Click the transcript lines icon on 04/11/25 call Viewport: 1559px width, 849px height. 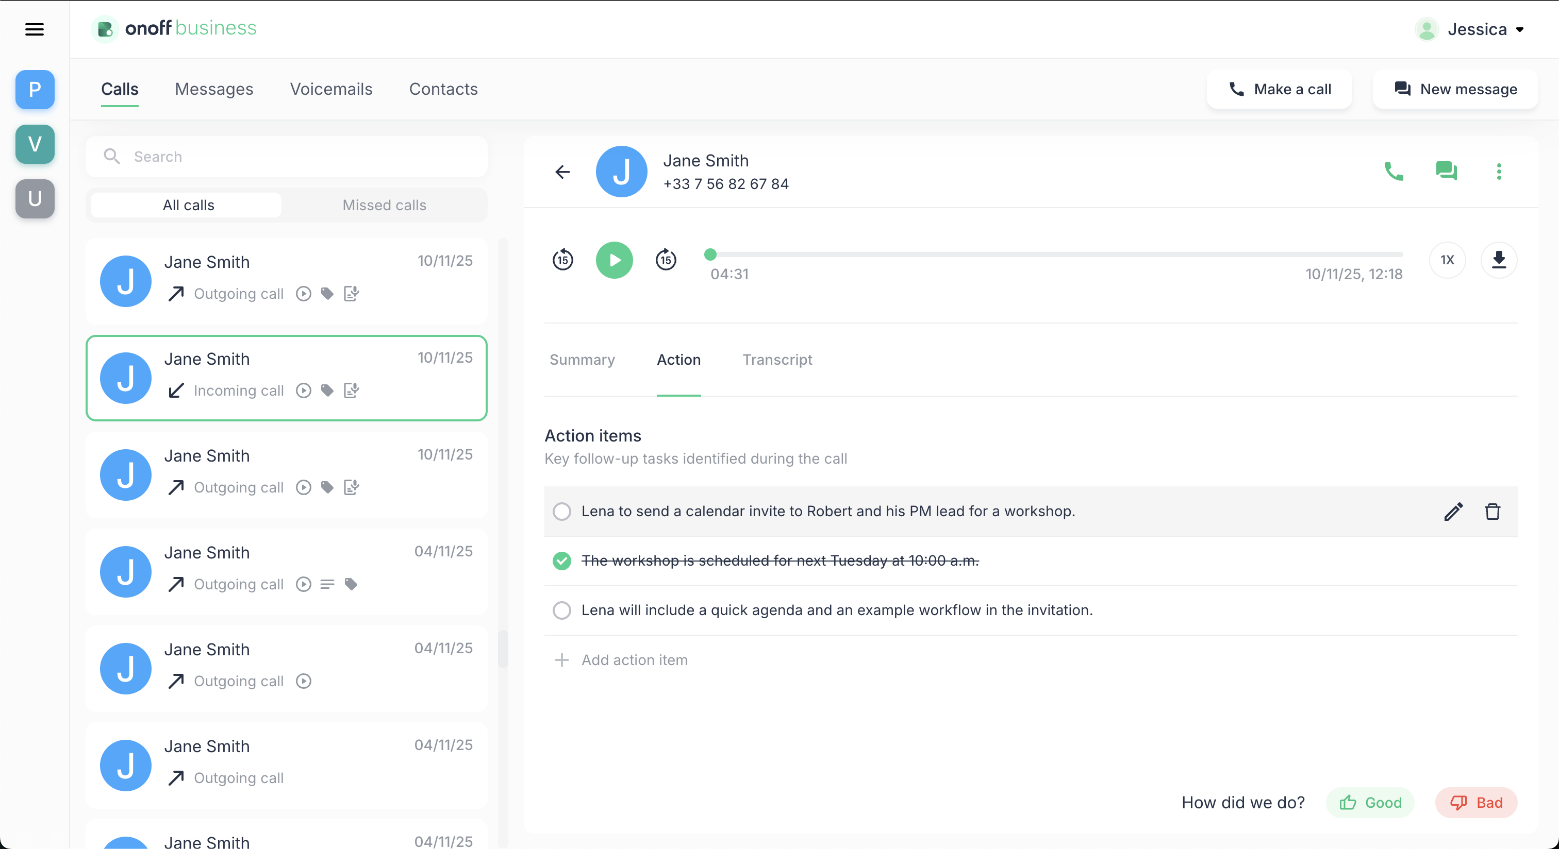coord(327,584)
